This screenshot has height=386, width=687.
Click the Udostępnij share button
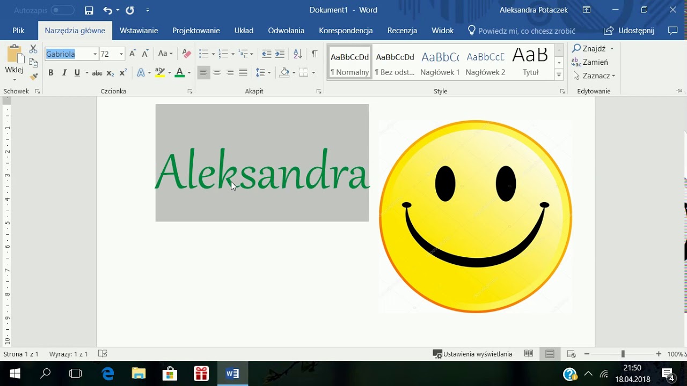[x=629, y=31]
